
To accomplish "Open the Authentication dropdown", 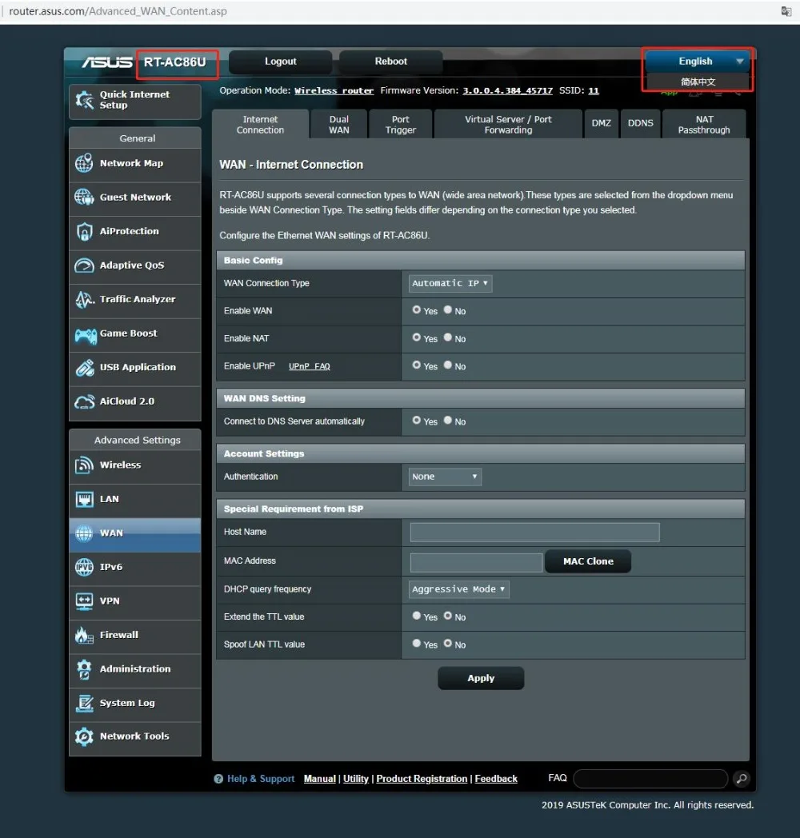I will (x=445, y=477).
